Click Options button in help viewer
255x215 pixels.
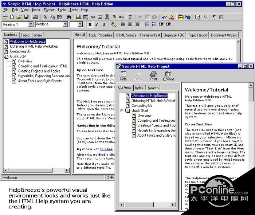pyautogui.click(x=168, y=76)
